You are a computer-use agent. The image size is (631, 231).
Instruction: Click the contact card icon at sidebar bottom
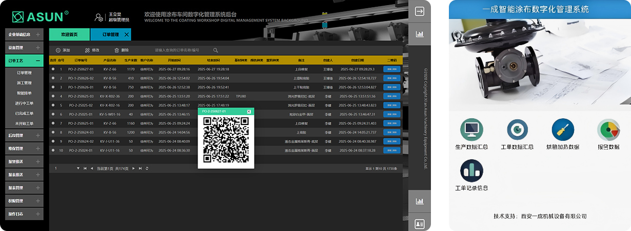420,223
